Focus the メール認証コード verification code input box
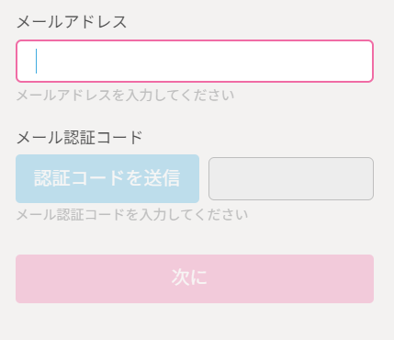The width and height of the screenshot is (394, 340). (x=291, y=178)
